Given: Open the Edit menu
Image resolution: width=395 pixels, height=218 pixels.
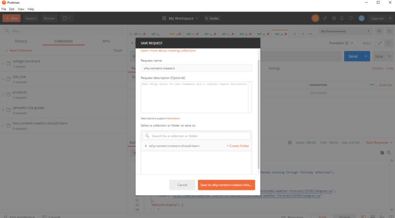Looking at the screenshot, I should (x=12, y=9).
